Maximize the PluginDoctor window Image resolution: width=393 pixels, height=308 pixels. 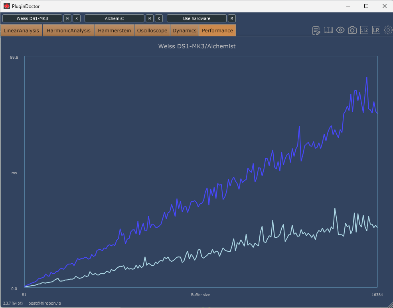[x=366, y=6]
